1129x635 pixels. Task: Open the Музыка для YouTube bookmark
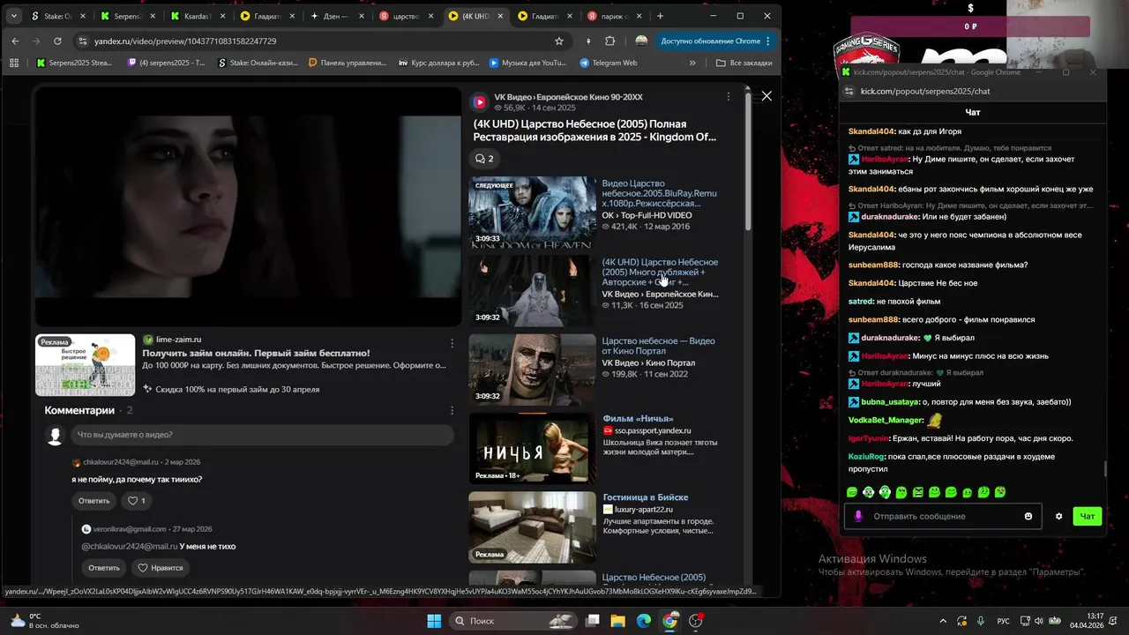(x=528, y=63)
